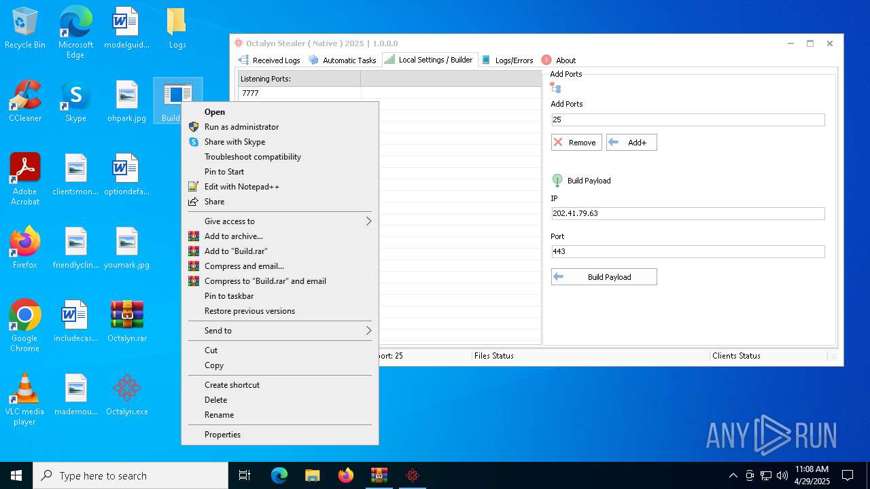The width and height of the screenshot is (870, 489).
Task: Select the friendlyclin image file
Action: click(x=75, y=249)
